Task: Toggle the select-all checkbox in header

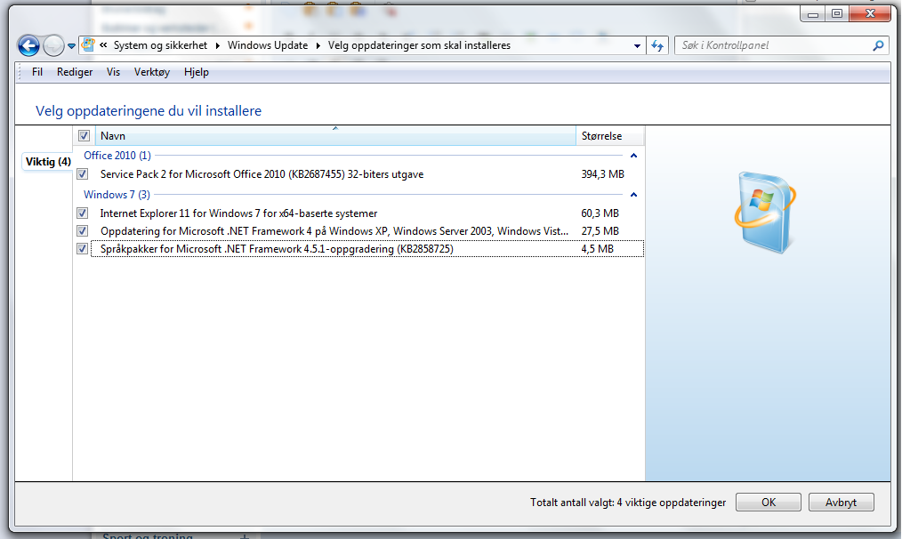Action: (84, 136)
